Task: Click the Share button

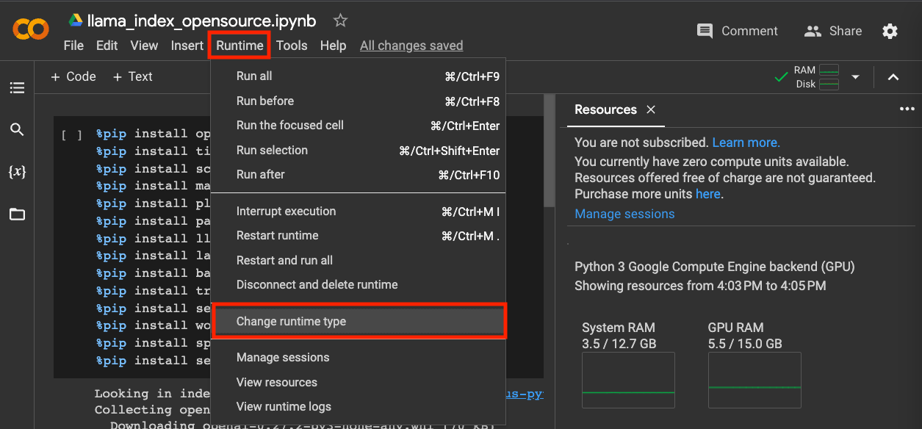Action: click(x=833, y=31)
